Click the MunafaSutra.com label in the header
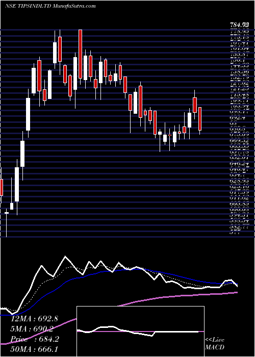 (x=74, y=6)
